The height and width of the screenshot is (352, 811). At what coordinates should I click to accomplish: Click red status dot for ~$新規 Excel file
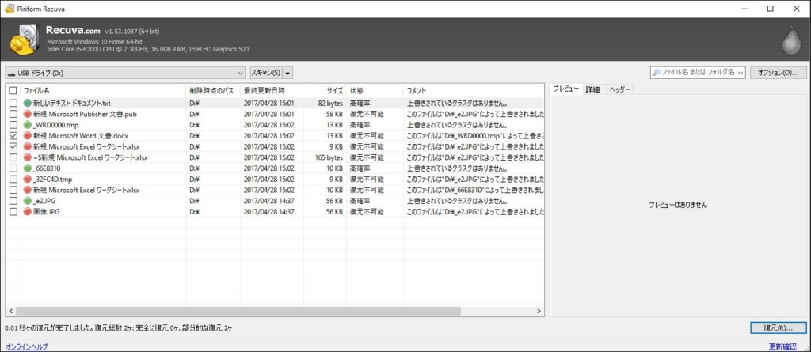[28, 157]
